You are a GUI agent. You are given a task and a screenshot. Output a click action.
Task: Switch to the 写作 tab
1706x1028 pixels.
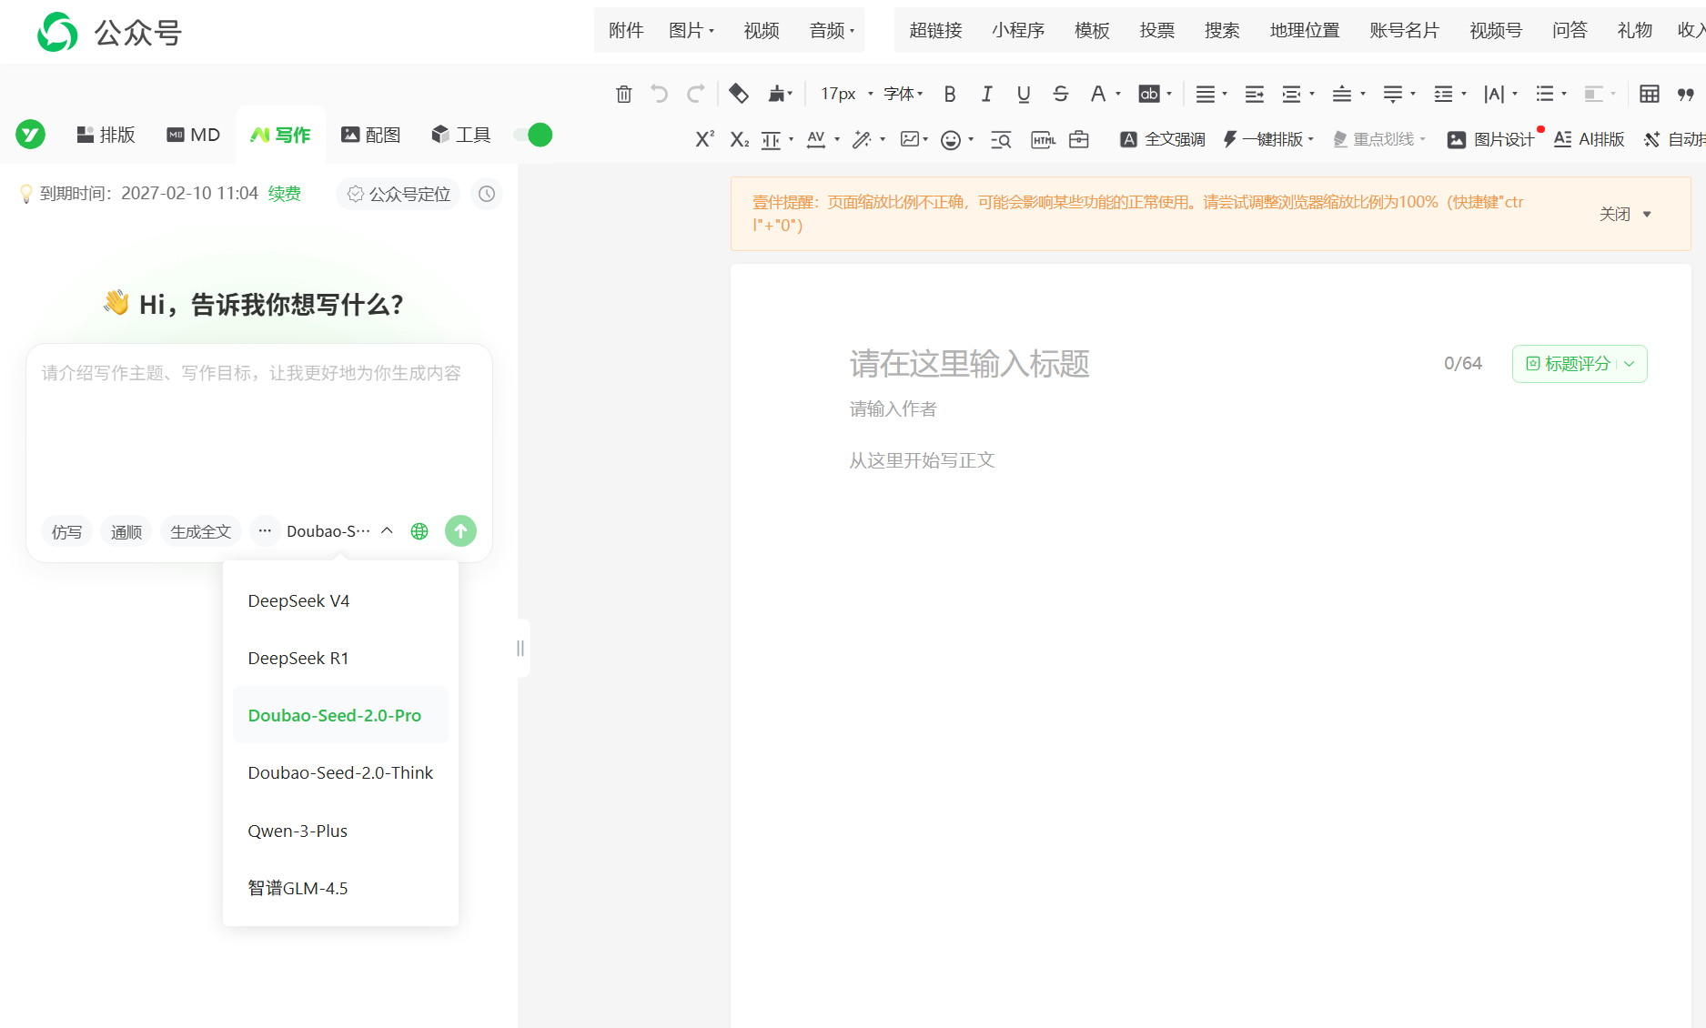point(280,135)
